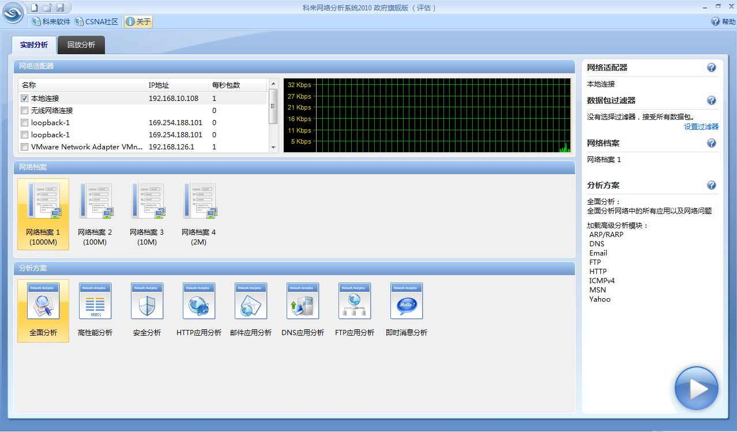Uncheck the 本地连接 adapter checkbox
Image resolution: width=737 pixels, height=432 pixels.
tap(25, 99)
